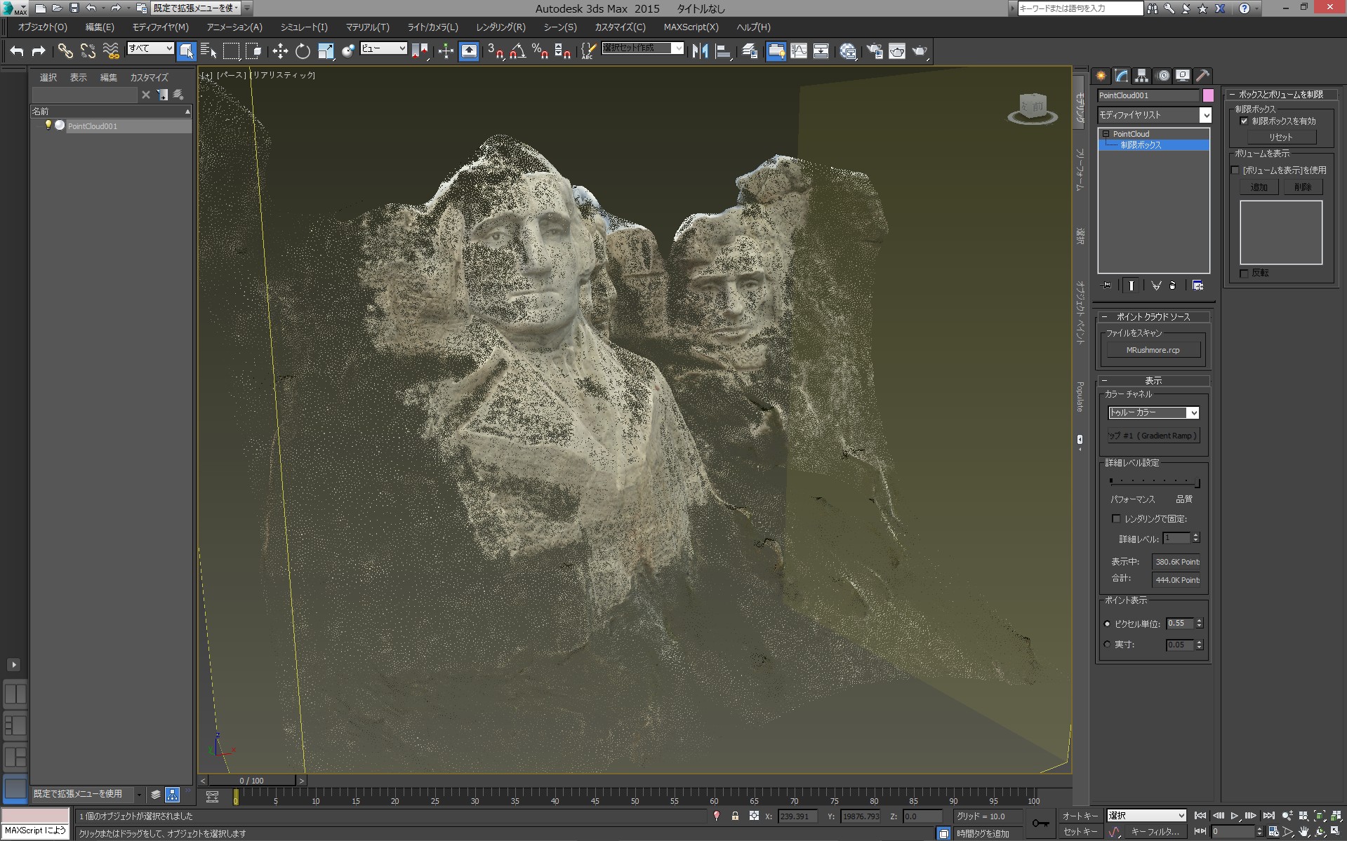Enable the [ボリュームを表示]を使用 checkbox
Viewport: 1347px width, 841px height.
(x=1235, y=170)
